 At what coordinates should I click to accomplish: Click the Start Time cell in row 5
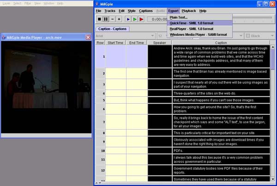tap(116, 100)
